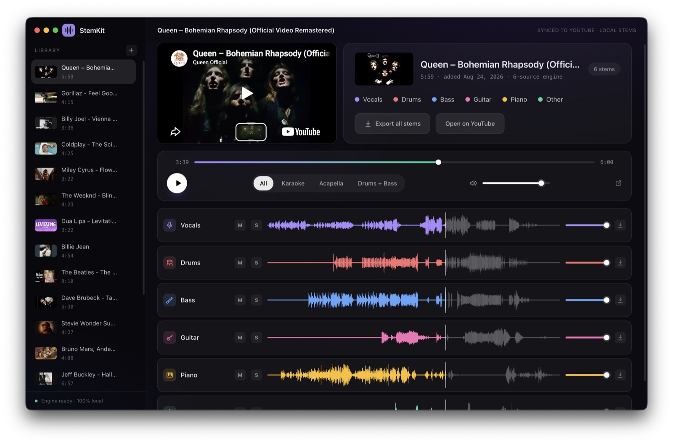This screenshot has width=673, height=444.
Task: Click the Vocals waveform display
Action: pyautogui.click(x=413, y=225)
